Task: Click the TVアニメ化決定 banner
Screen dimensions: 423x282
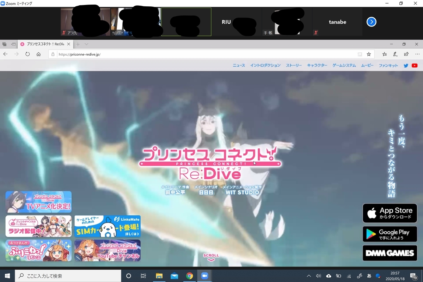Action: coord(38,202)
